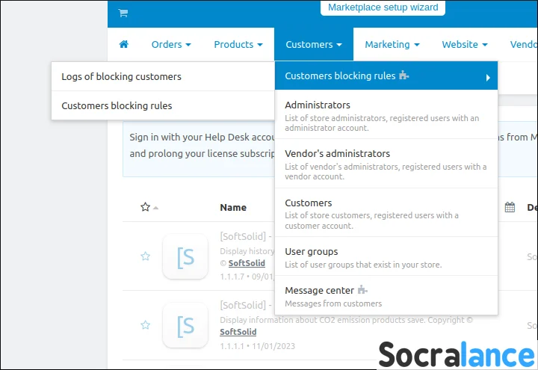
Task: Select User groups menu item
Action: pos(312,252)
